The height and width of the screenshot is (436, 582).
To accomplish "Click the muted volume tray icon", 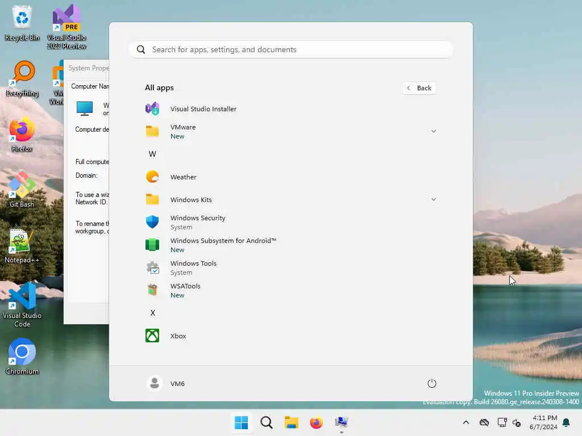I will [517, 422].
